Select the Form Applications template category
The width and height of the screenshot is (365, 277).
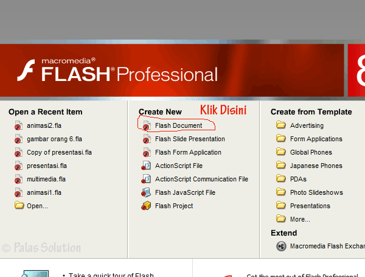point(316,139)
